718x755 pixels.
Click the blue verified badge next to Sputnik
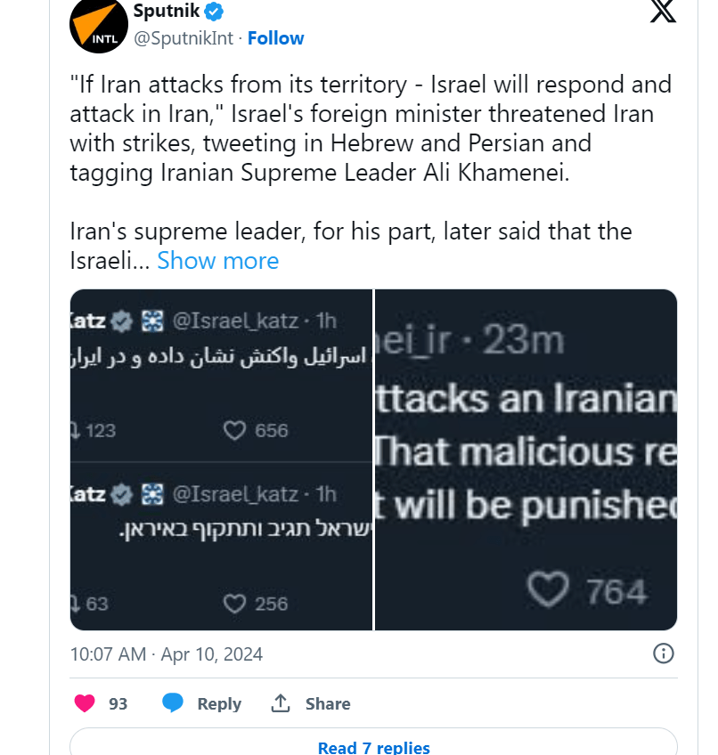pos(214,12)
